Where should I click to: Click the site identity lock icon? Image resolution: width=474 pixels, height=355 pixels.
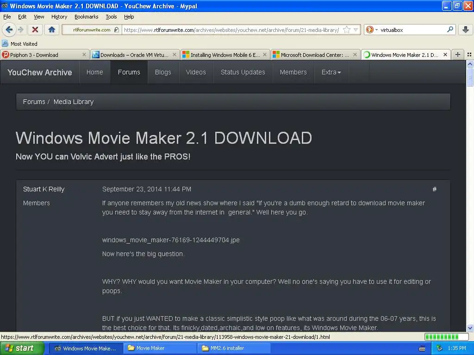pos(117,30)
